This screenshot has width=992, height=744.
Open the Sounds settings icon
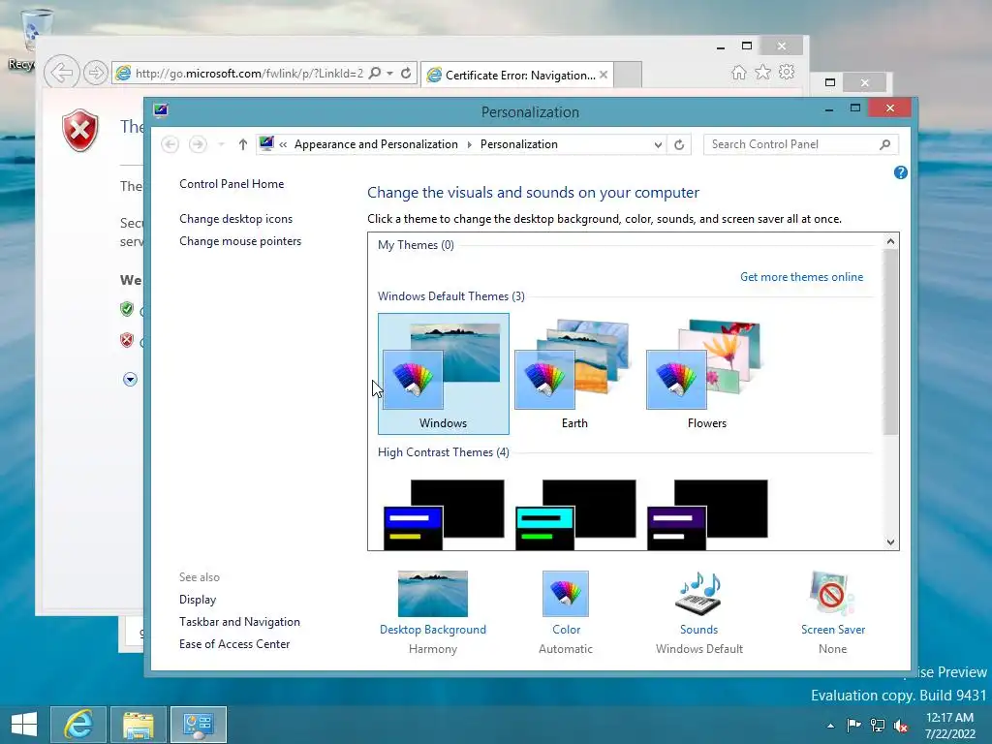point(698,594)
